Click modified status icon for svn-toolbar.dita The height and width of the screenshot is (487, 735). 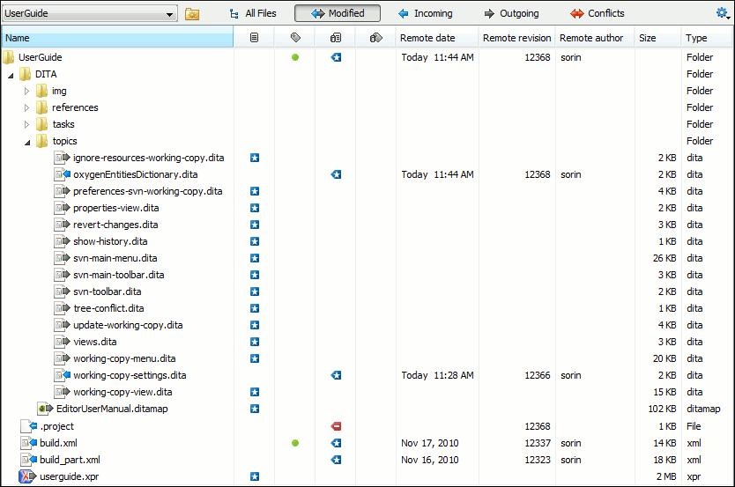[255, 291]
